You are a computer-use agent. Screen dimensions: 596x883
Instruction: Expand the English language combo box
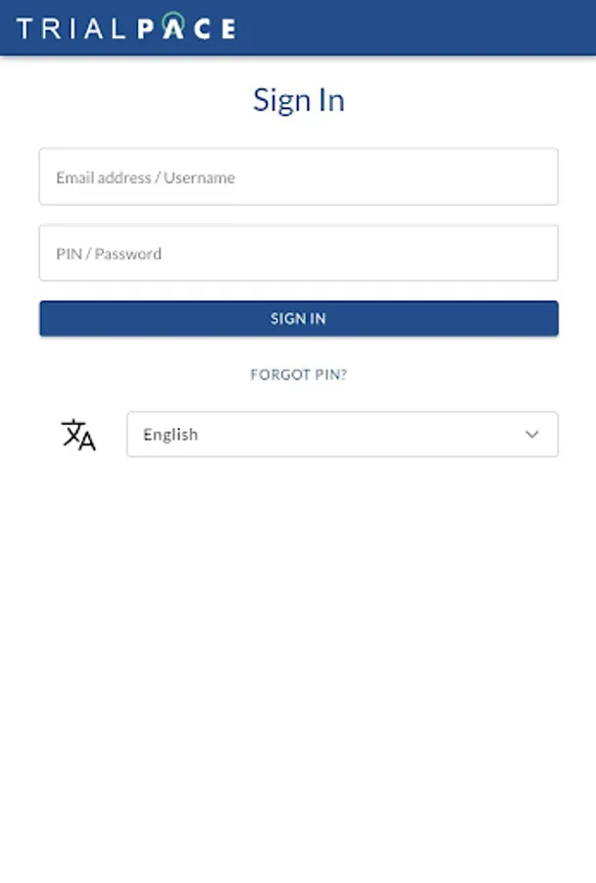coord(341,434)
